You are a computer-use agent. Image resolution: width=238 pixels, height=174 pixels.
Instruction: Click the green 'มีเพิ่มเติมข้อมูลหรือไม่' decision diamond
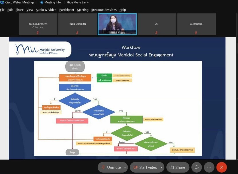(x=127, y=133)
